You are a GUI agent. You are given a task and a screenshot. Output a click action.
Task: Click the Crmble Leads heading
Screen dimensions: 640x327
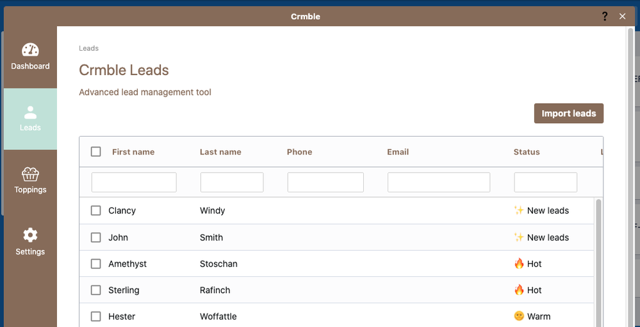click(124, 70)
